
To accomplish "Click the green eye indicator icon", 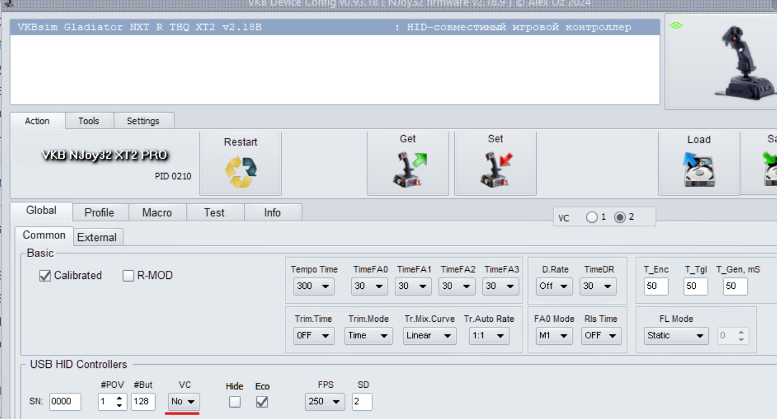I will pos(676,25).
